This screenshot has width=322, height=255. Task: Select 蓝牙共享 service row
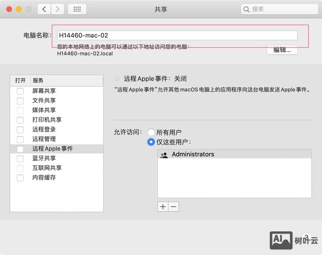(x=57, y=159)
